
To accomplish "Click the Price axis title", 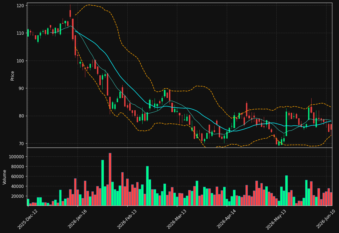I will (13, 76).
